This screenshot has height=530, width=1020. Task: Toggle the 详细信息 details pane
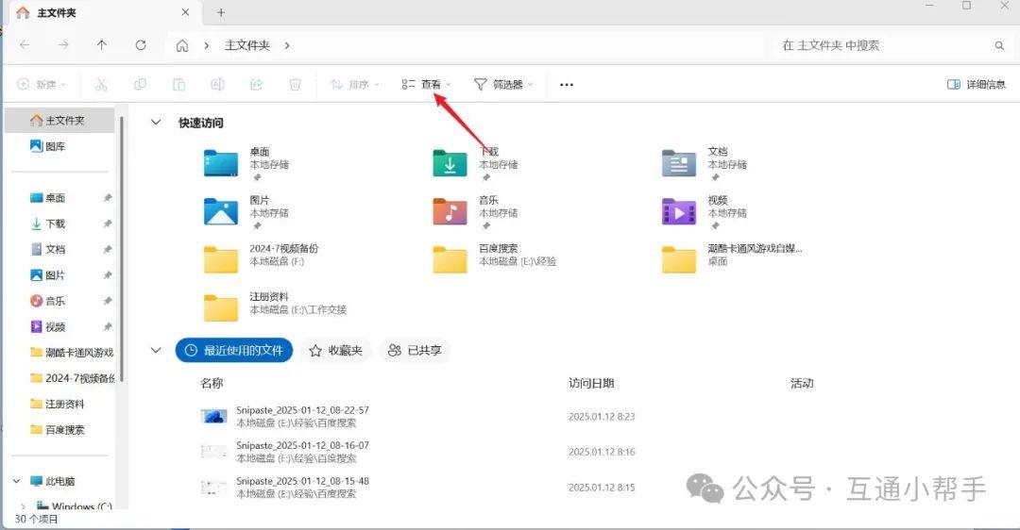pyautogui.click(x=976, y=85)
